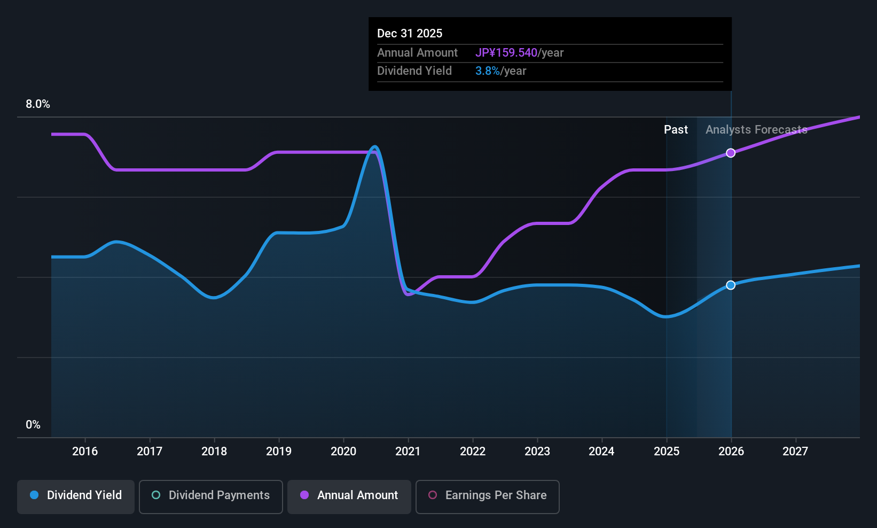Toggle the Annual Amount legend button
This screenshot has width=877, height=528.
point(349,496)
